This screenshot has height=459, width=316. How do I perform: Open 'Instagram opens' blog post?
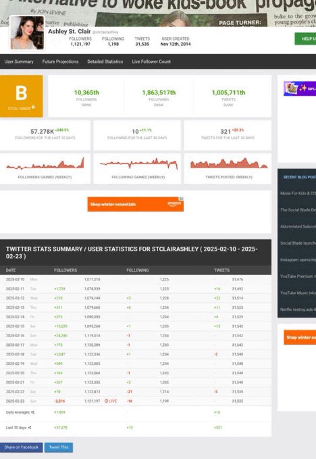298,260
